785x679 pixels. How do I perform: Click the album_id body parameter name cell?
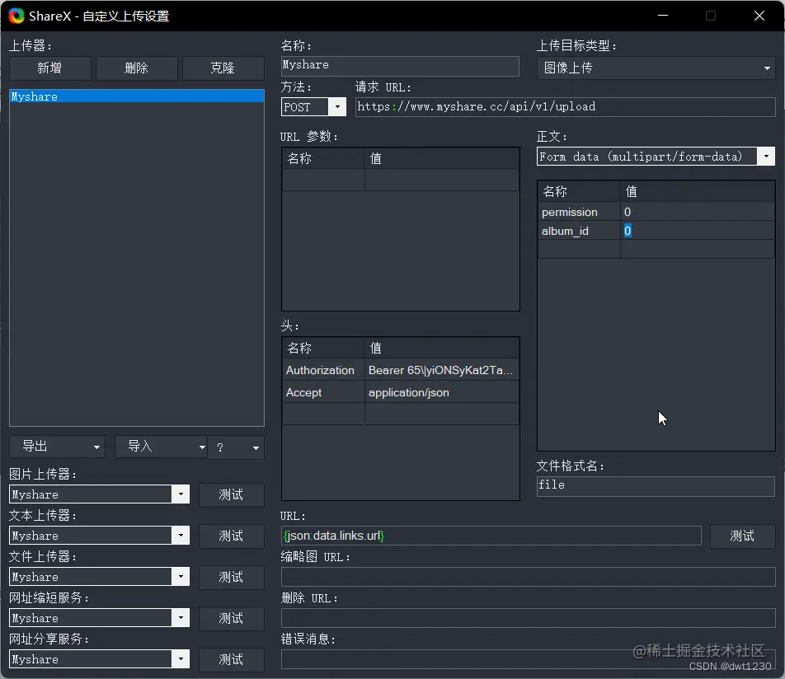tap(579, 232)
